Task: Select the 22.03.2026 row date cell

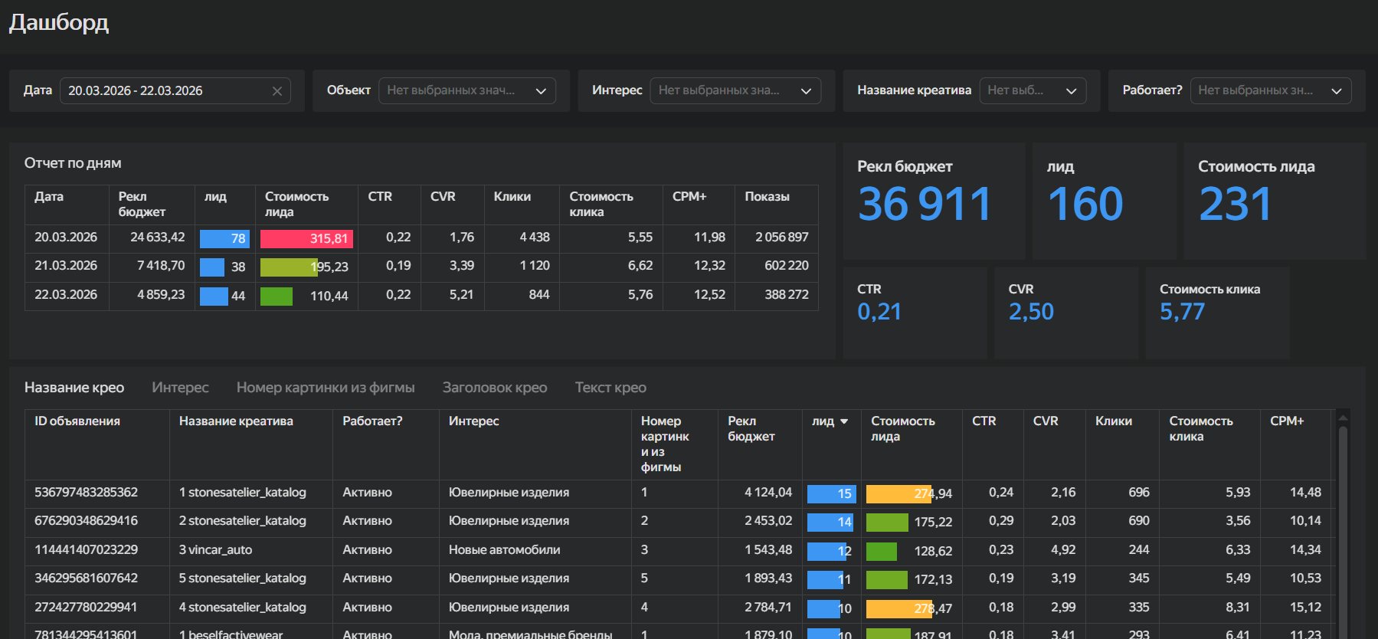Action: [66, 295]
